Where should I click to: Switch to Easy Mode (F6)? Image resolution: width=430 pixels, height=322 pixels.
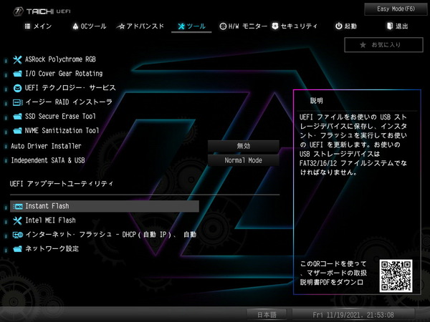396,9
